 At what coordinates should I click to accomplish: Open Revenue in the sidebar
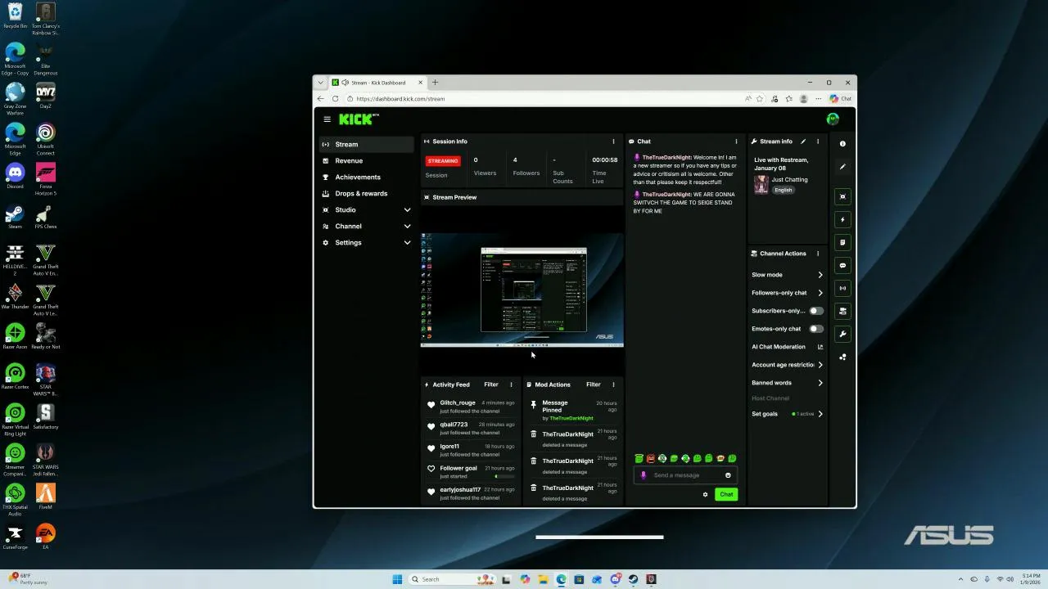click(367, 161)
